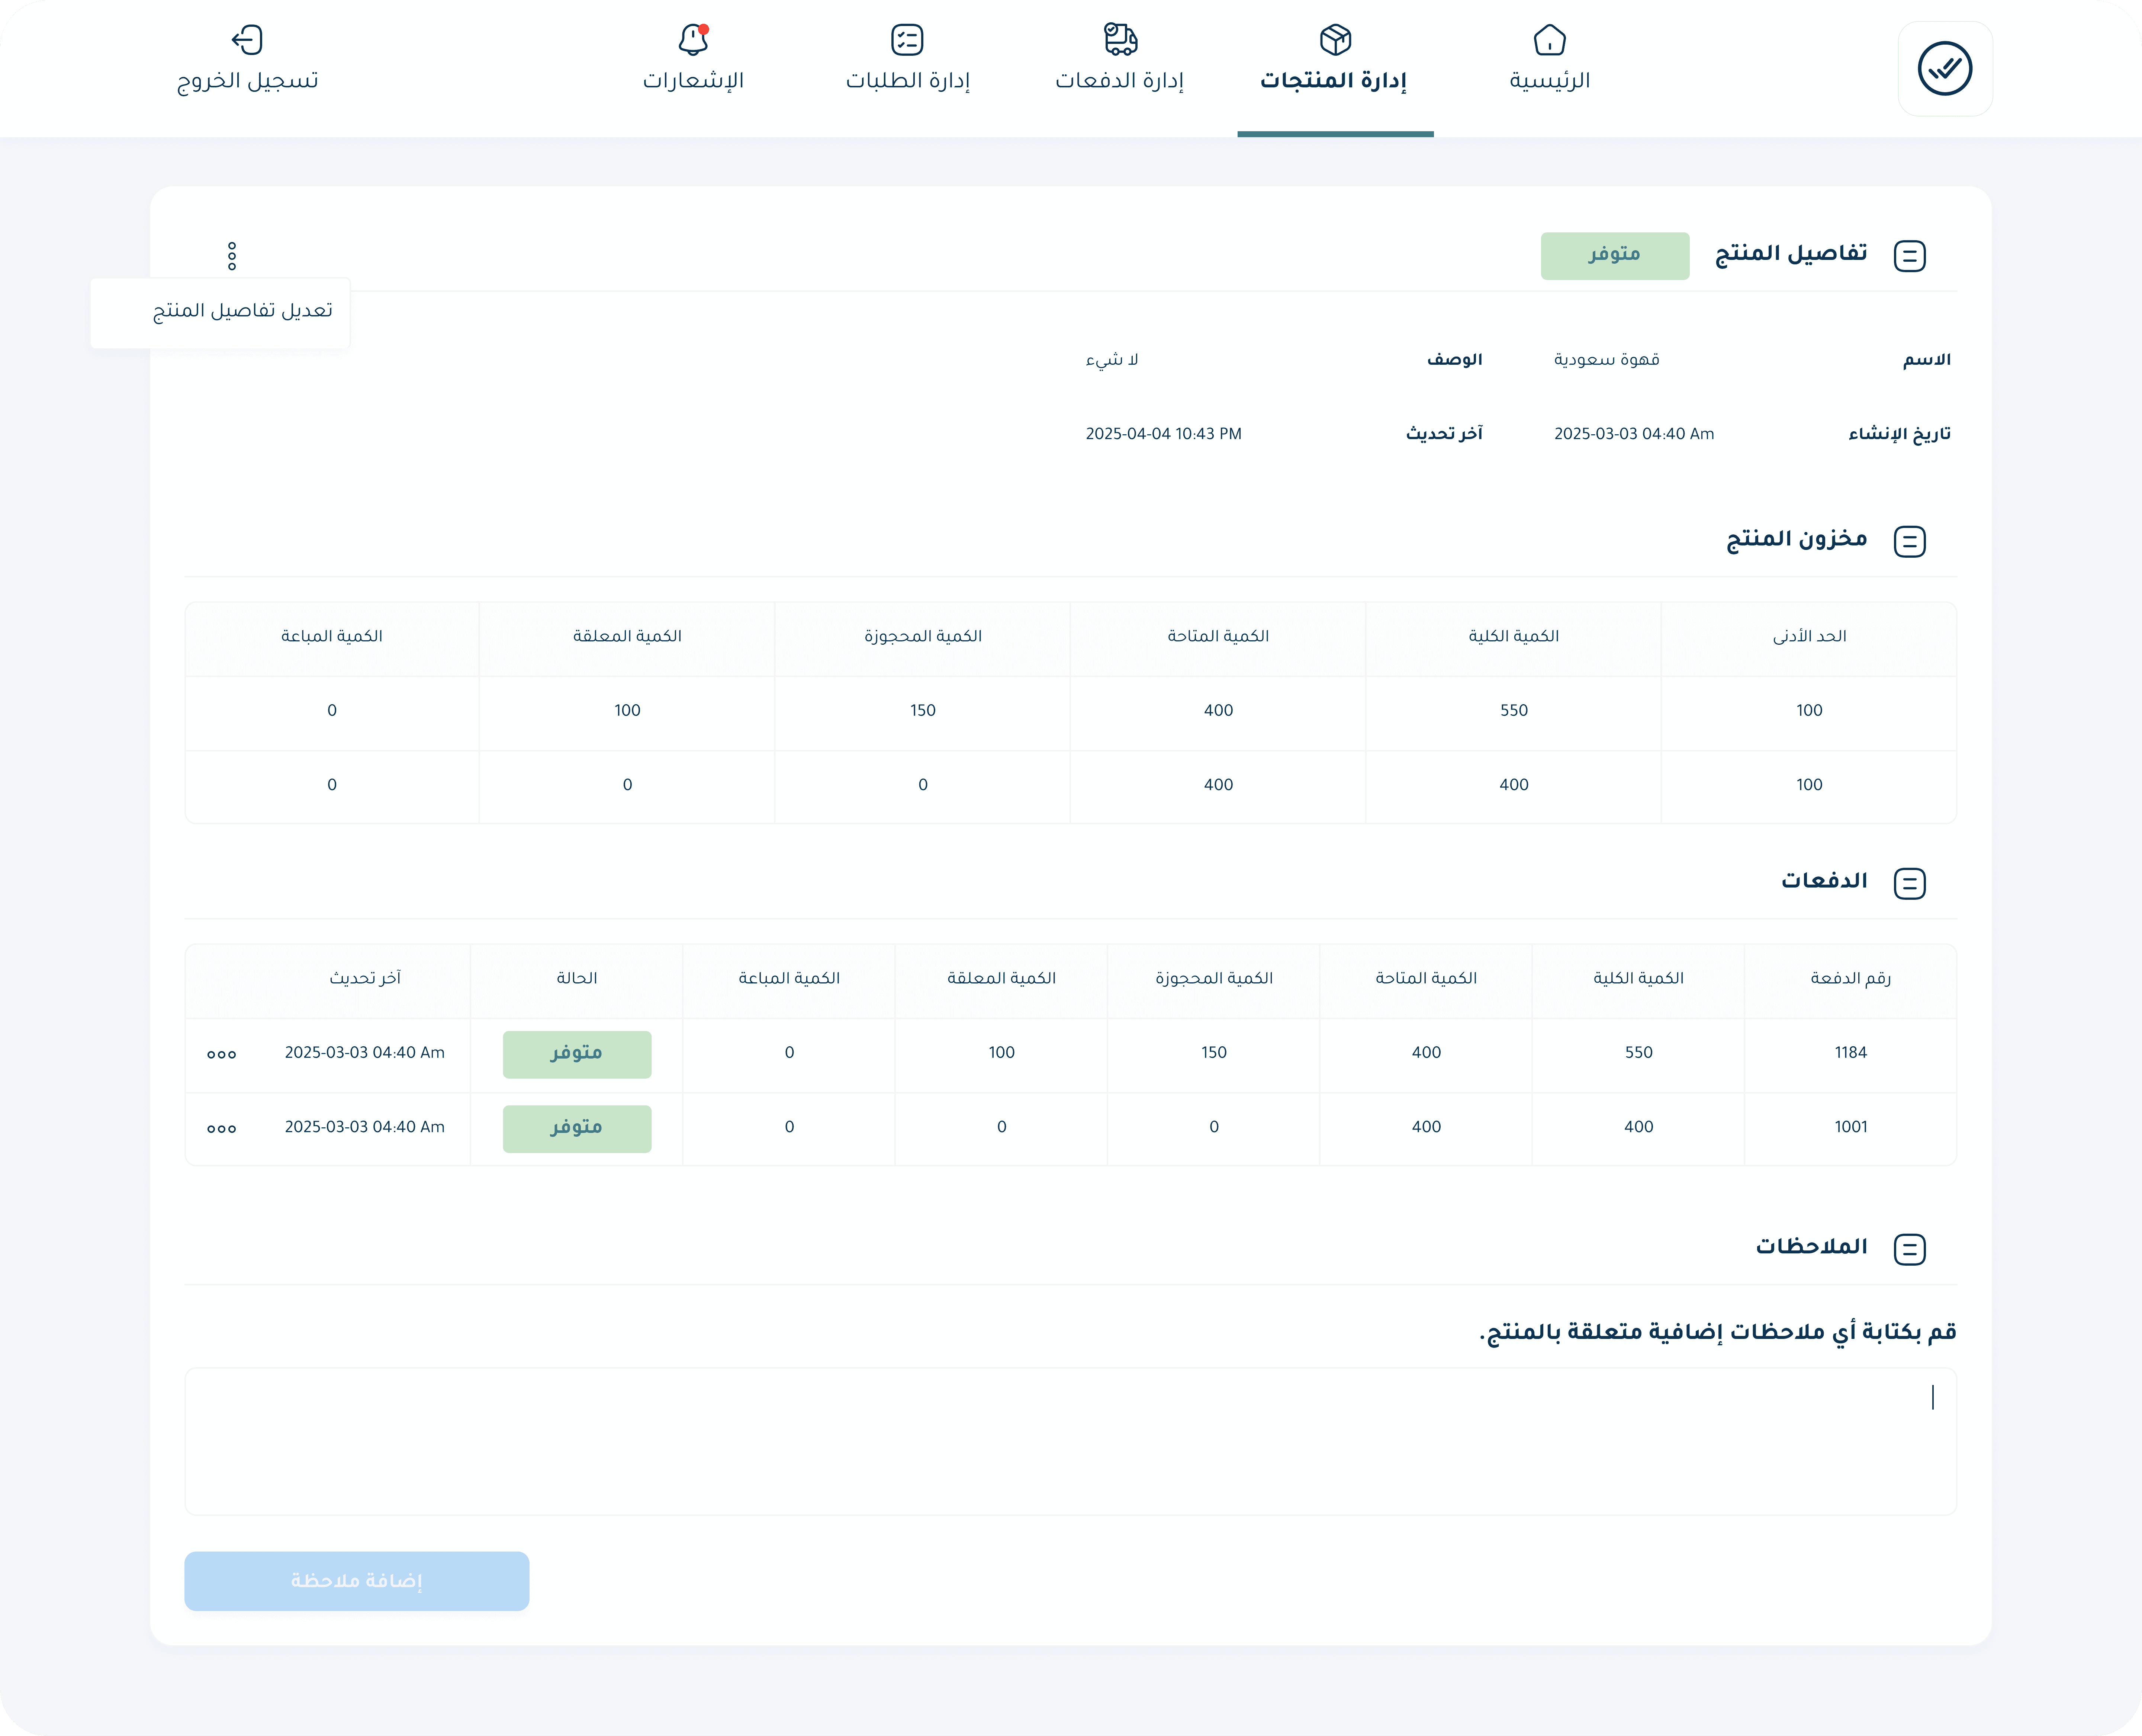The width and height of the screenshot is (2142, 1736).
Task: Click the متوفر status badge for batch 1184
Action: 577,1054
